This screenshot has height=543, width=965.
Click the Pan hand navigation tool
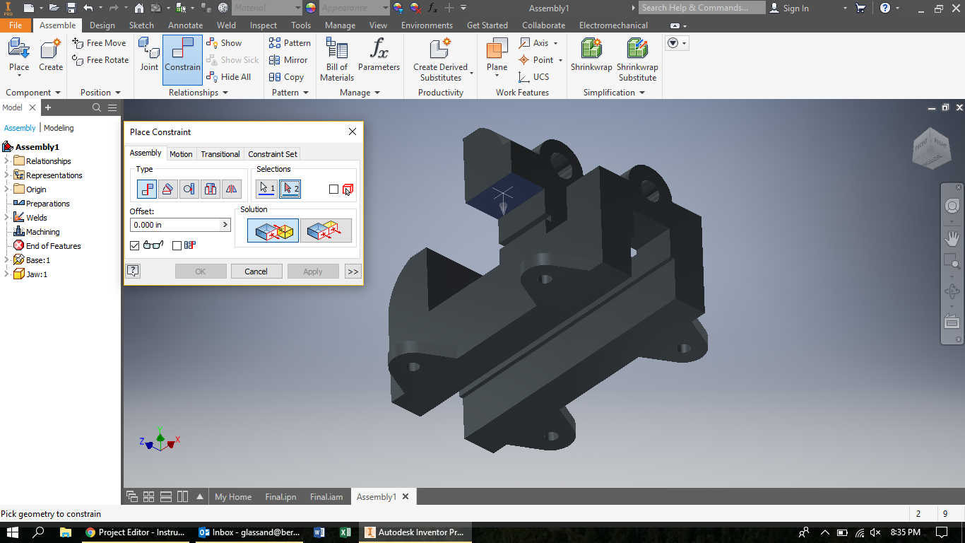(x=952, y=238)
